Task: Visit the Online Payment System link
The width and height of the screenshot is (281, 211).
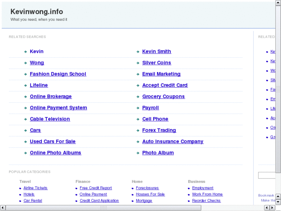Action: tap(58, 108)
